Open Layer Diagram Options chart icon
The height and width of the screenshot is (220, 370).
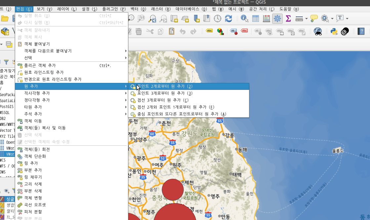pyautogui.click(x=221, y=31)
